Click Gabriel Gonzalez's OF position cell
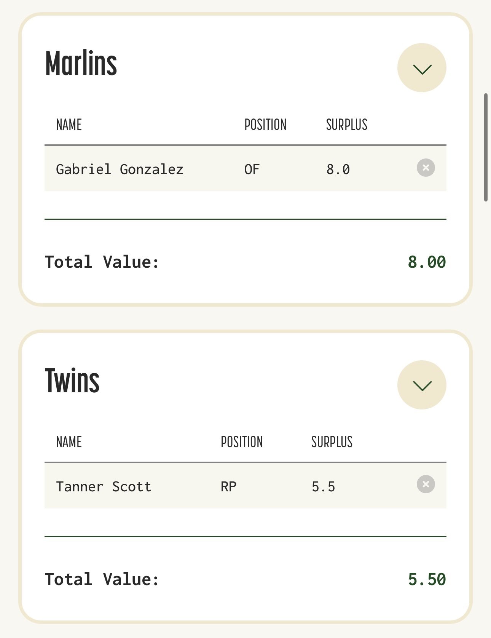 pos(252,169)
